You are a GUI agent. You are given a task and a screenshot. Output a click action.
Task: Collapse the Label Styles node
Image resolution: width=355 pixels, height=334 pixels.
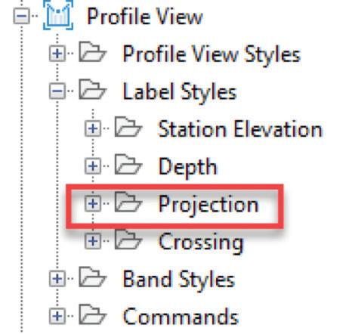point(57,91)
